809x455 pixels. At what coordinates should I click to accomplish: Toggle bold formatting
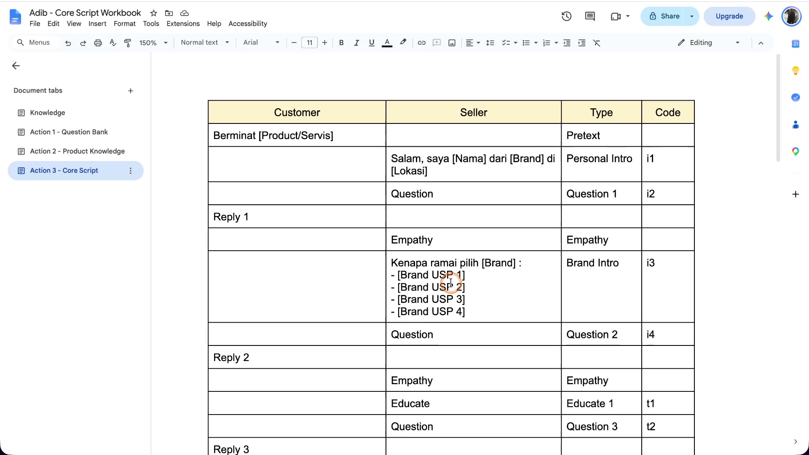341,43
